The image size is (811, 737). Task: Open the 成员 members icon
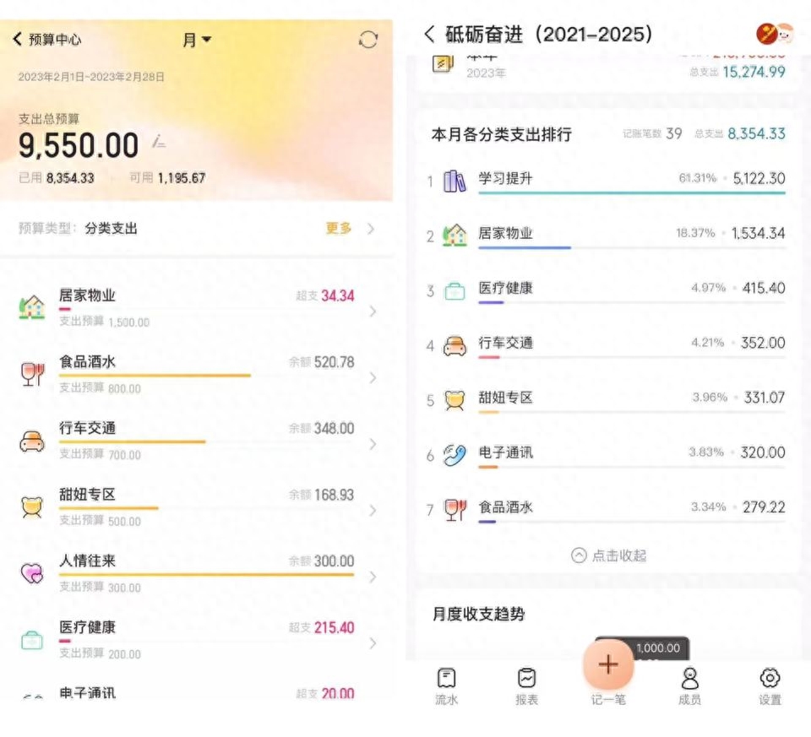[x=689, y=684]
